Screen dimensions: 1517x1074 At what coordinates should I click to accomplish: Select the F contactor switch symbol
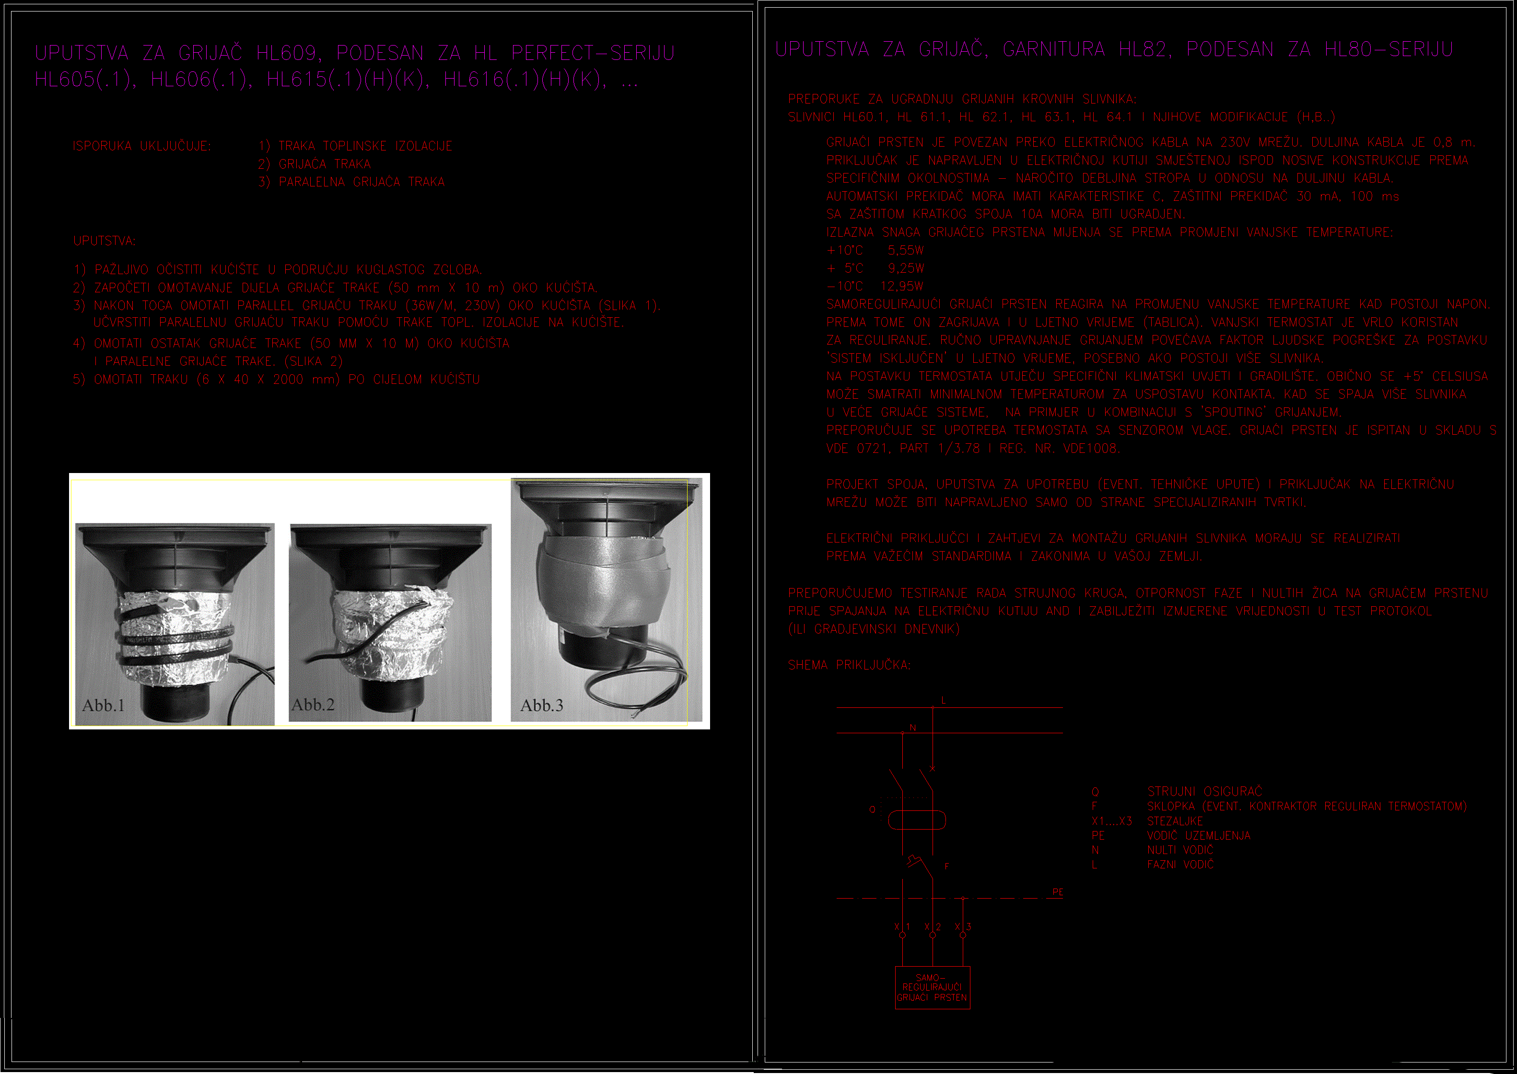click(x=920, y=866)
